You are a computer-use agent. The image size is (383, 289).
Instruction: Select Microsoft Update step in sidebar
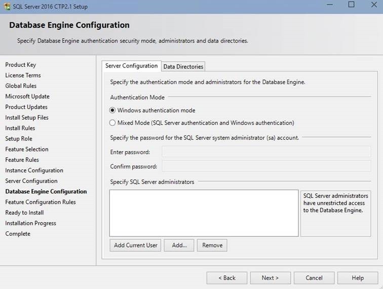click(27, 96)
